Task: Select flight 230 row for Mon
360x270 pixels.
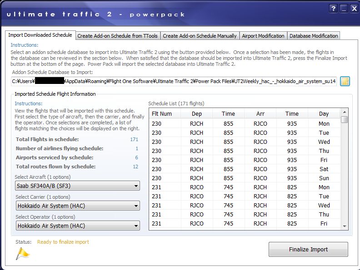Action: coord(245,124)
